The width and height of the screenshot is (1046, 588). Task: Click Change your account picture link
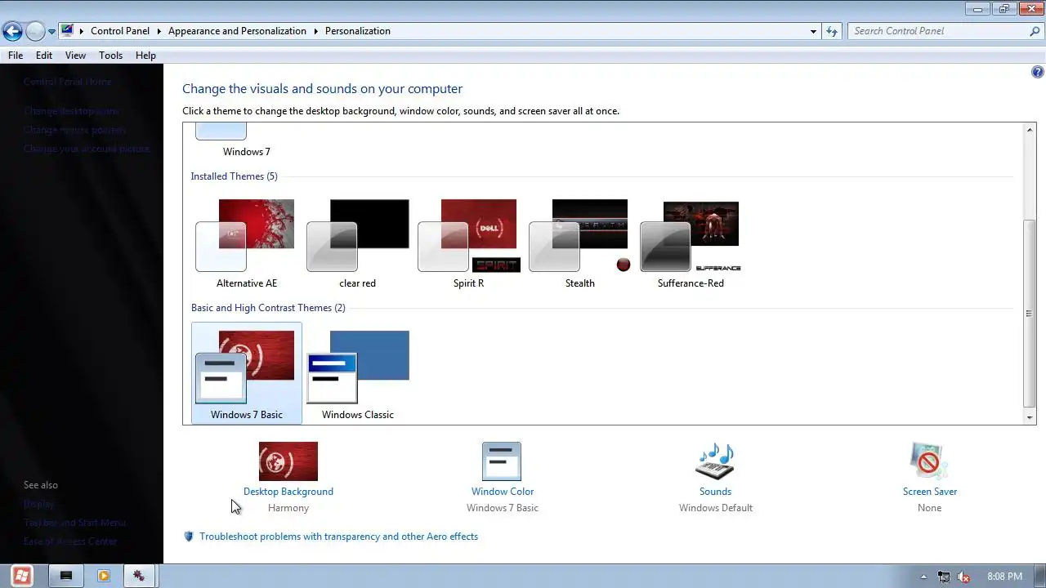click(x=87, y=149)
